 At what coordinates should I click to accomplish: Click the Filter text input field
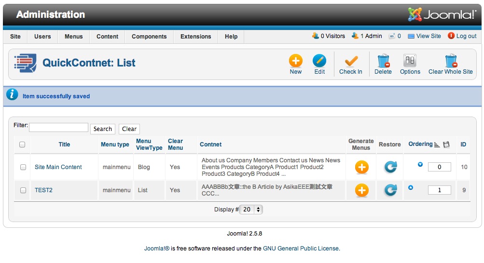[x=59, y=128]
